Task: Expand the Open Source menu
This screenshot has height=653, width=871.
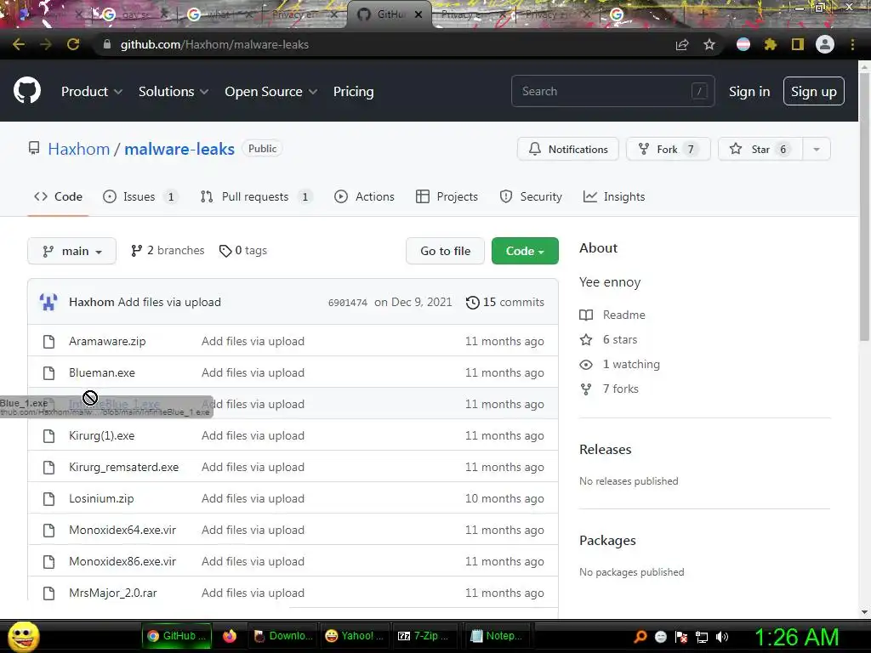Action: pyautogui.click(x=271, y=92)
